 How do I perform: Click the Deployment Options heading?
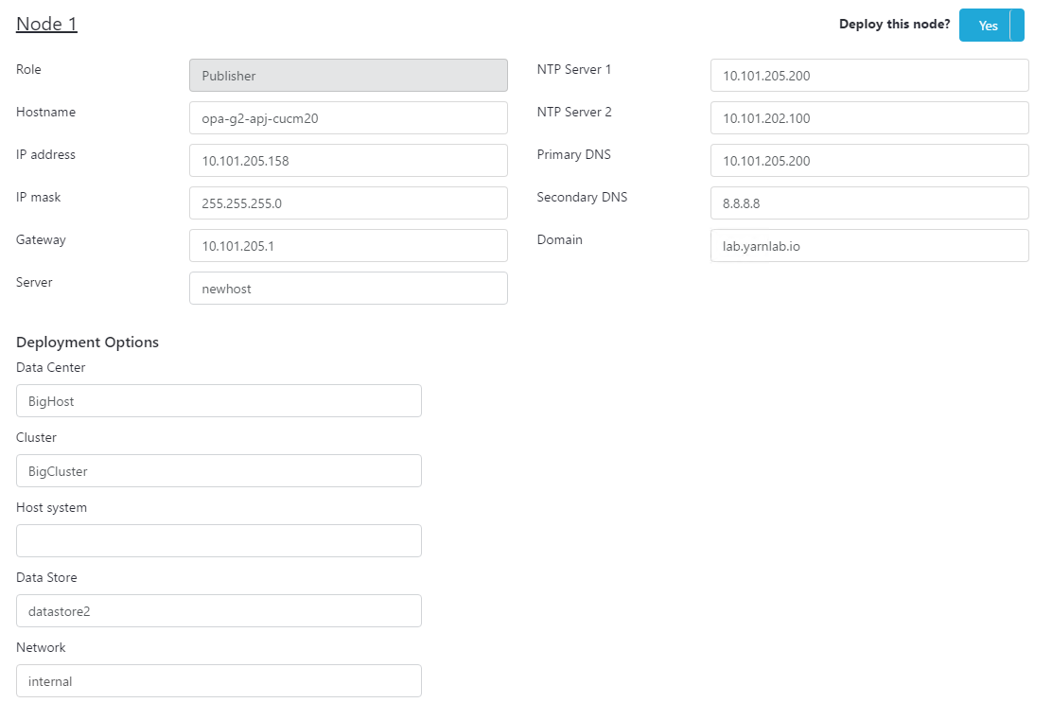pos(87,343)
